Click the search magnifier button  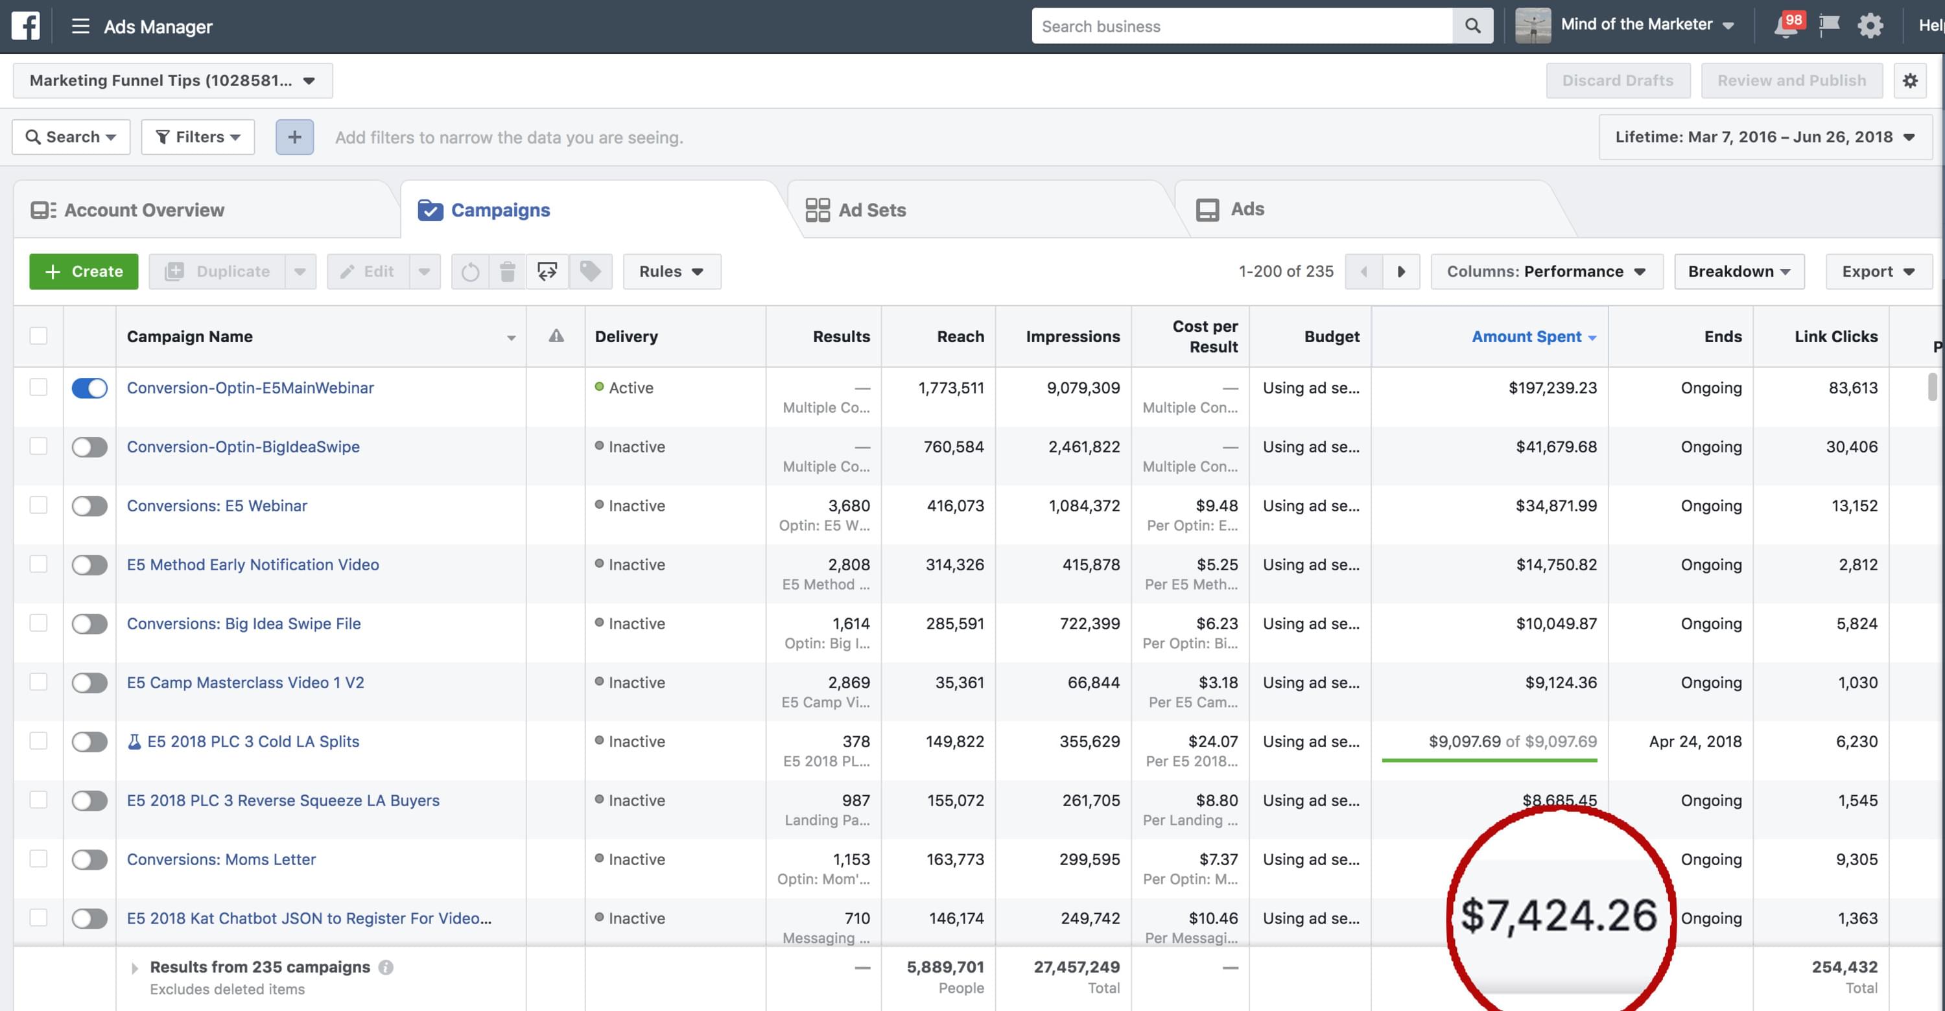[x=1472, y=26]
